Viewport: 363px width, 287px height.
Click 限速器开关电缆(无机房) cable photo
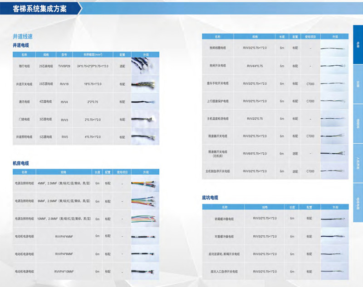[x=335, y=154]
